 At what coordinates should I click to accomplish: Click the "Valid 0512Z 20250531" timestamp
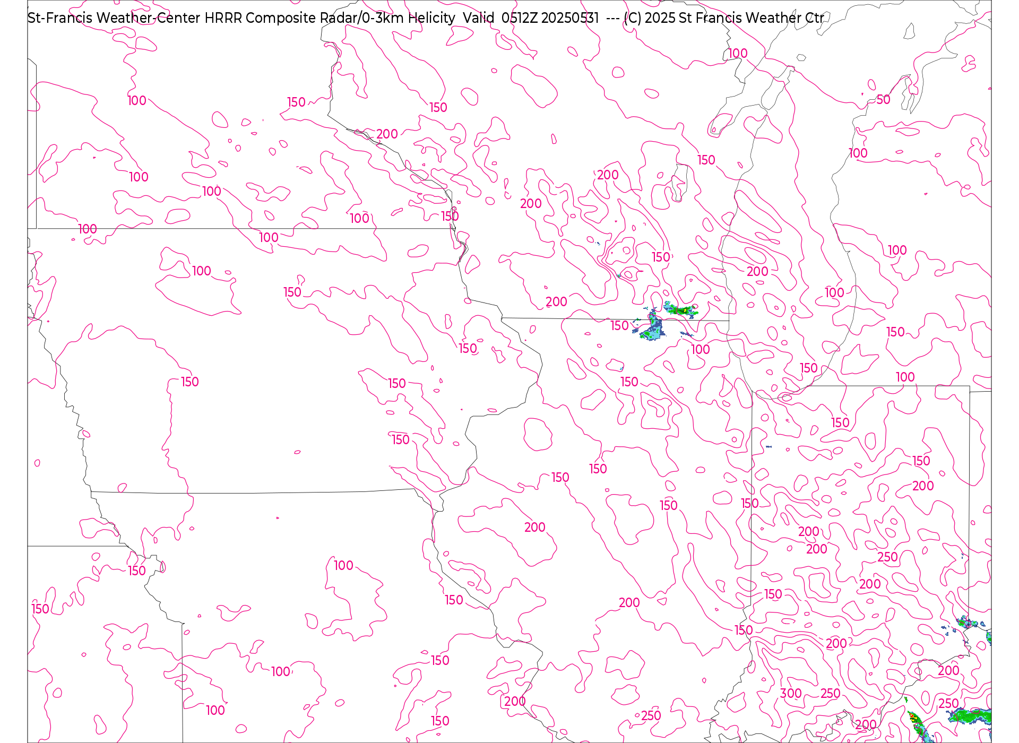tap(531, 18)
